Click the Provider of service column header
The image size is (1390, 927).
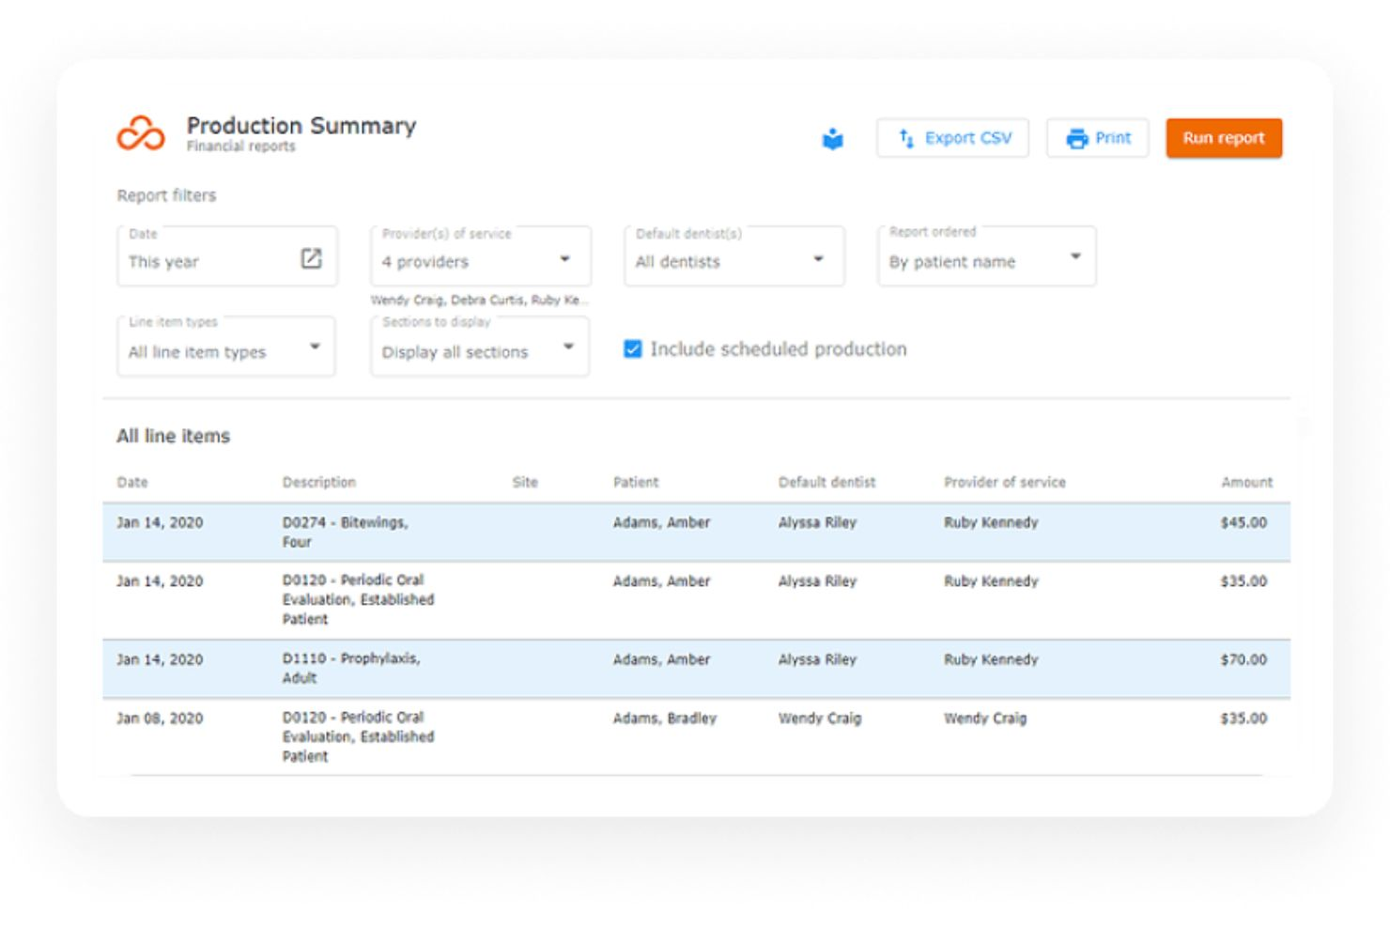[x=1005, y=482]
